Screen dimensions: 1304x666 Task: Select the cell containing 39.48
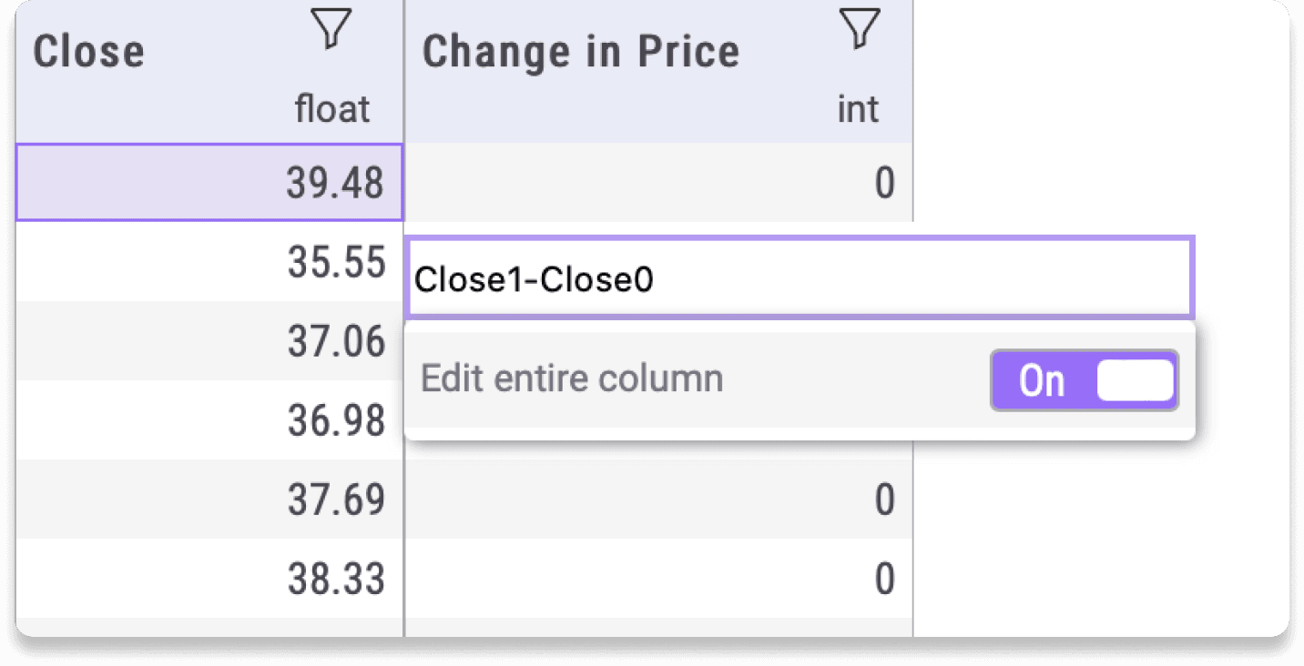(209, 181)
